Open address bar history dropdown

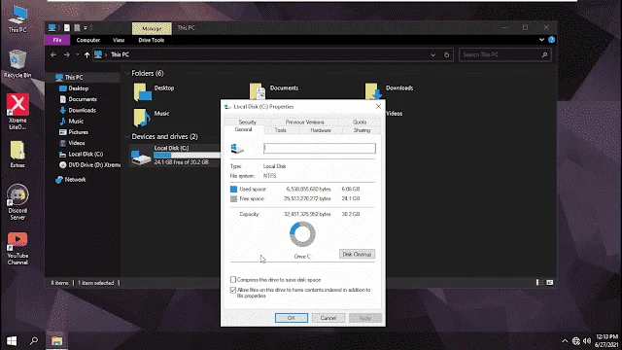point(433,54)
